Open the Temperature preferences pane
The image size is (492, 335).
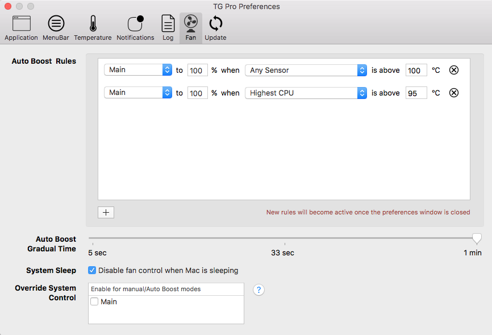(93, 28)
